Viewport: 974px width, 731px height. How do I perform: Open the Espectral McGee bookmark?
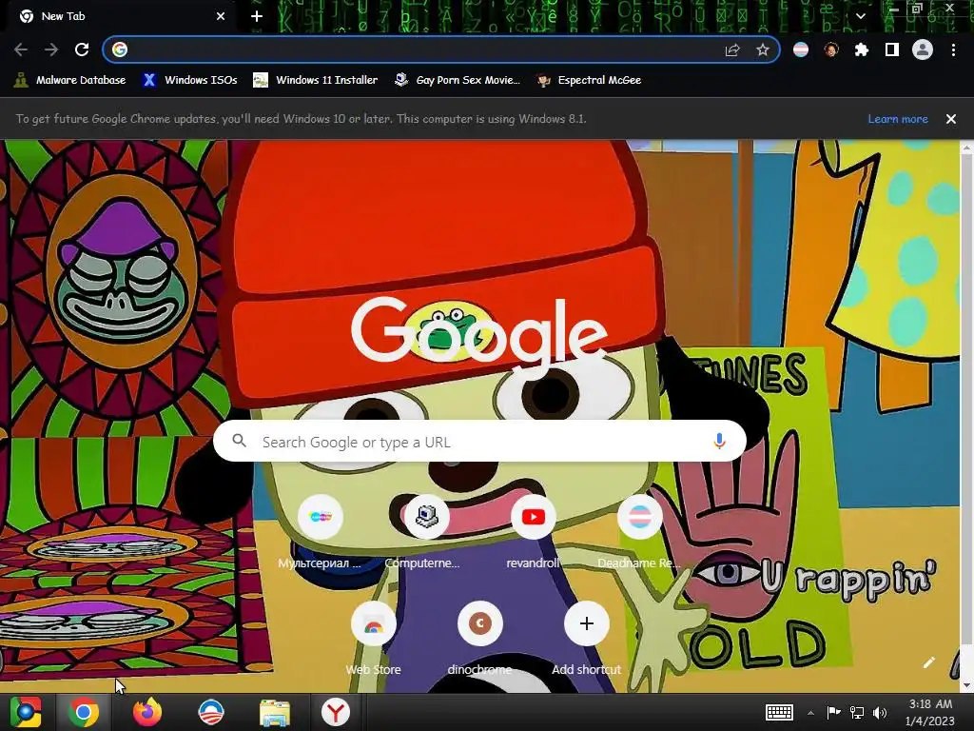tap(589, 80)
